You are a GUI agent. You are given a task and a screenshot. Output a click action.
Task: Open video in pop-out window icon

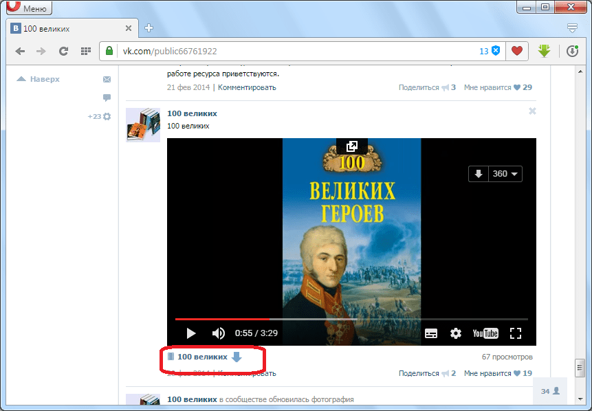coord(351,146)
